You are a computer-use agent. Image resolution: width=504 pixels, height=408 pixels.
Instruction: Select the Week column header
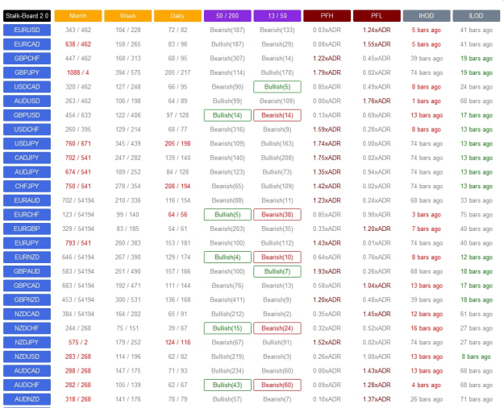128,16
